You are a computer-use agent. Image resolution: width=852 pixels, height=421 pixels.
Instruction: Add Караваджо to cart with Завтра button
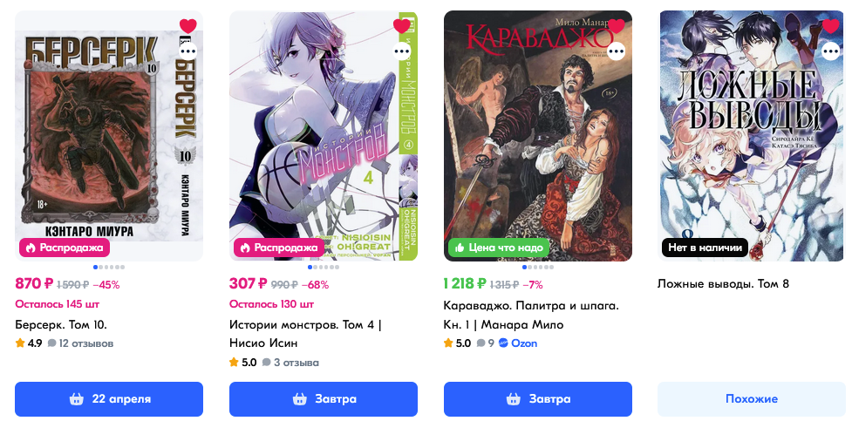coord(538,399)
